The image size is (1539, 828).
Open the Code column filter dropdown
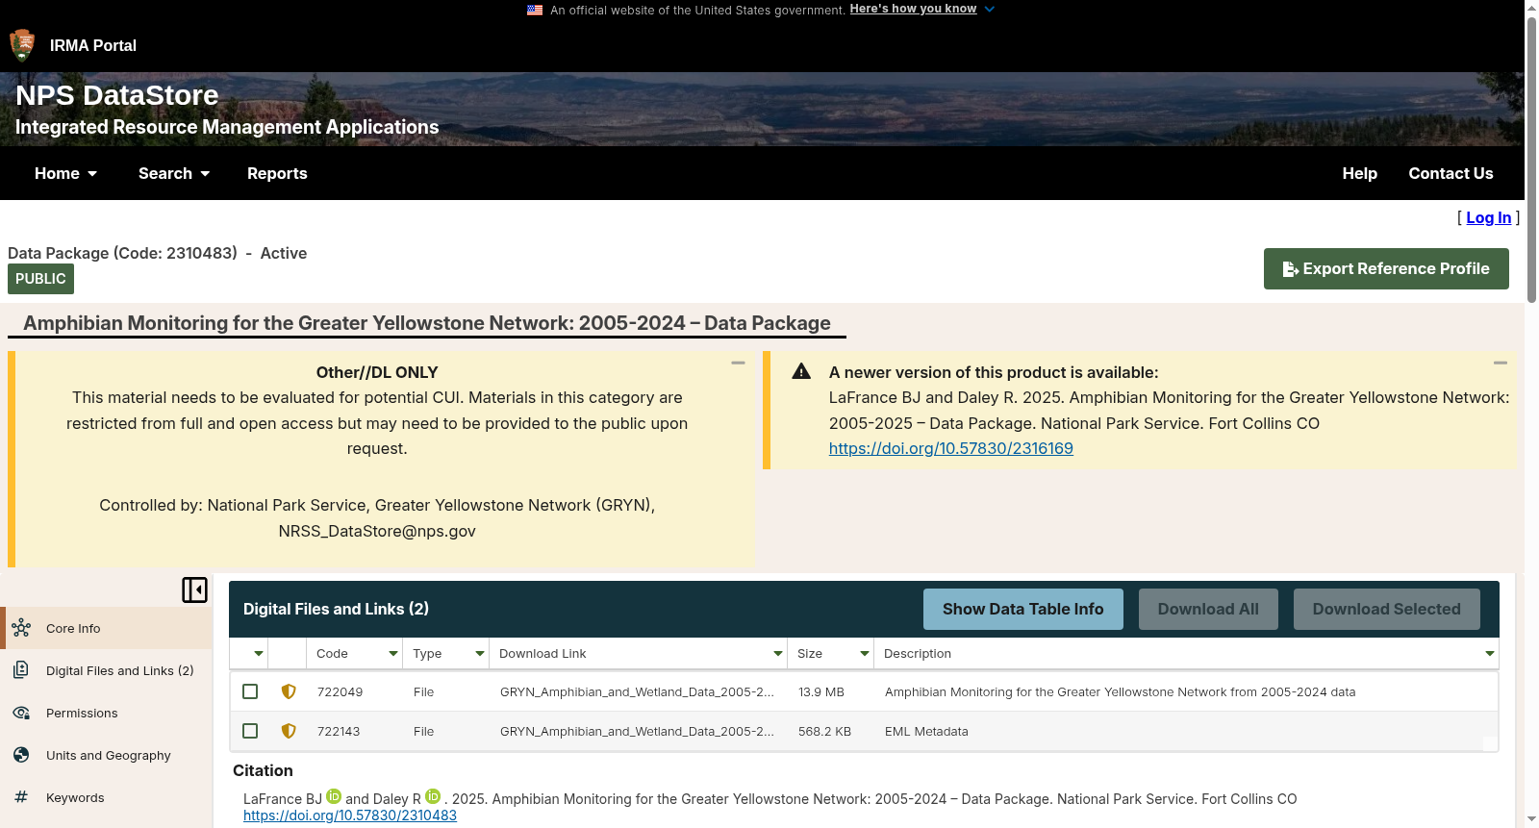[x=393, y=654]
